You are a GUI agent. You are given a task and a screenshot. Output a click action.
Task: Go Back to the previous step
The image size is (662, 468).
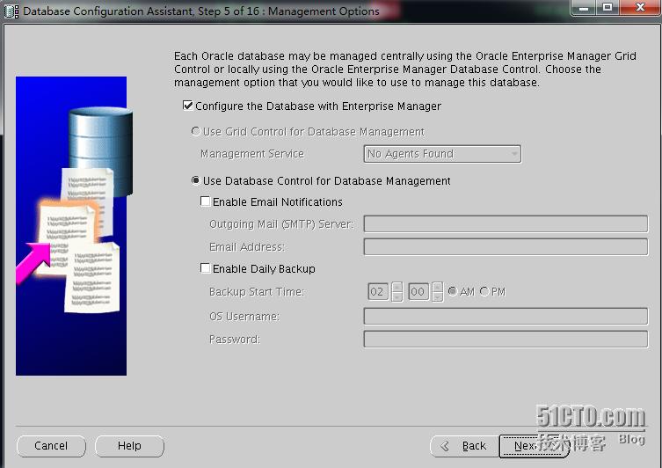click(x=464, y=446)
